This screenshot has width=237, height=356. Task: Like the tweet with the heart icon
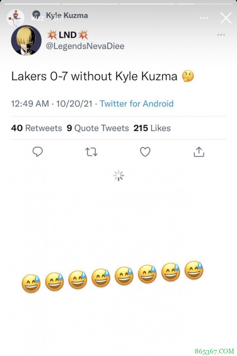click(145, 152)
